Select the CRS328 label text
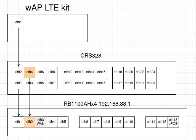196x140 pixels. (x=91, y=56)
